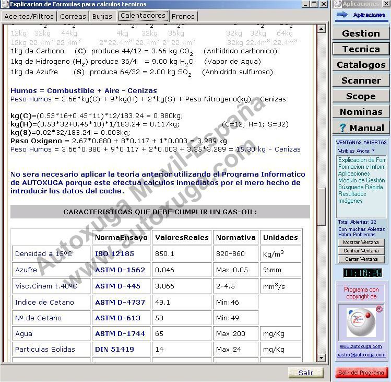Select 'Explicacion de For' in open windows list

(362, 160)
